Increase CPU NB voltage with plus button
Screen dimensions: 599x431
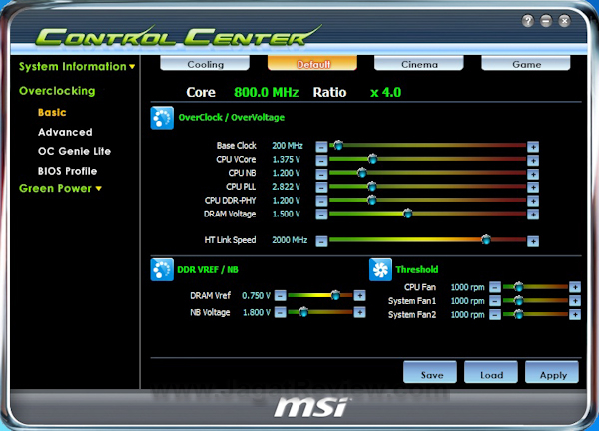tap(533, 174)
